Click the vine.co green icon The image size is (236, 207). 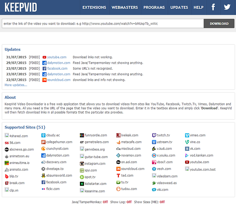[x=187, y=142]
